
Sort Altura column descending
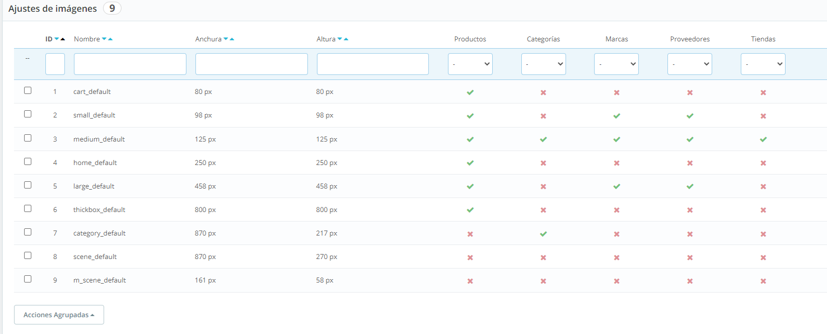click(x=340, y=39)
